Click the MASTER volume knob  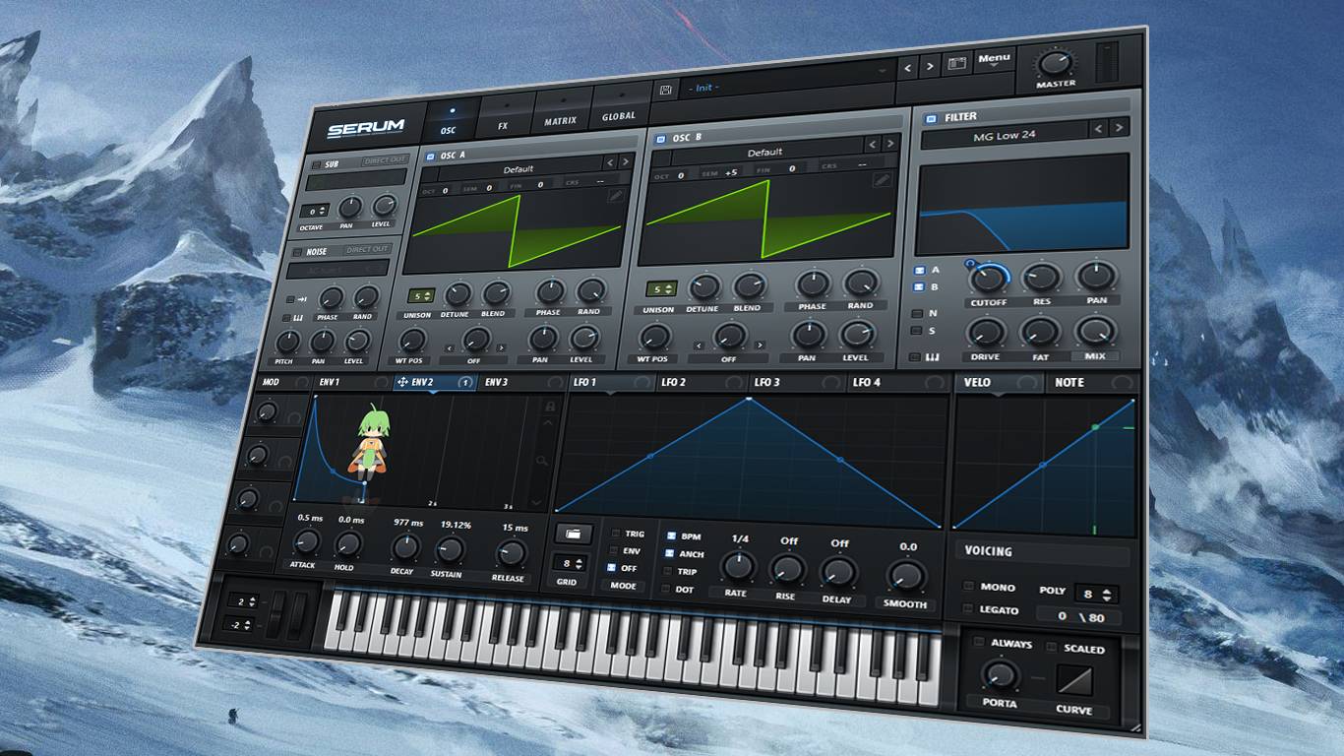tap(1055, 65)
